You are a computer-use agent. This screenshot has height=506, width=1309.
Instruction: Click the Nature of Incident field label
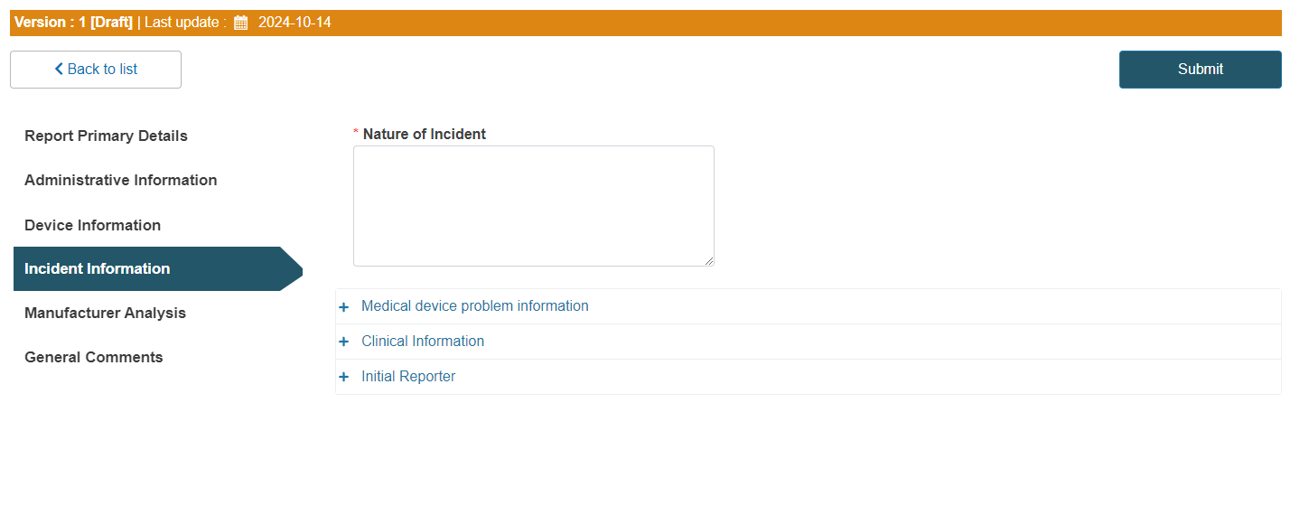point(424,135)
